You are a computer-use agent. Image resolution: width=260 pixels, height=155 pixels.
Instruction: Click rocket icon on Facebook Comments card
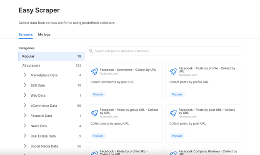(94, 72)
